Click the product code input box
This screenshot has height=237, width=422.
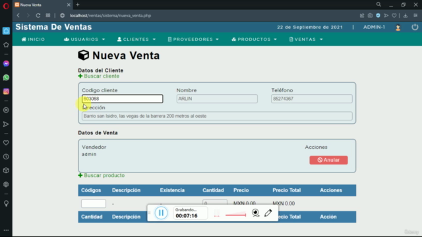[94, 203]
